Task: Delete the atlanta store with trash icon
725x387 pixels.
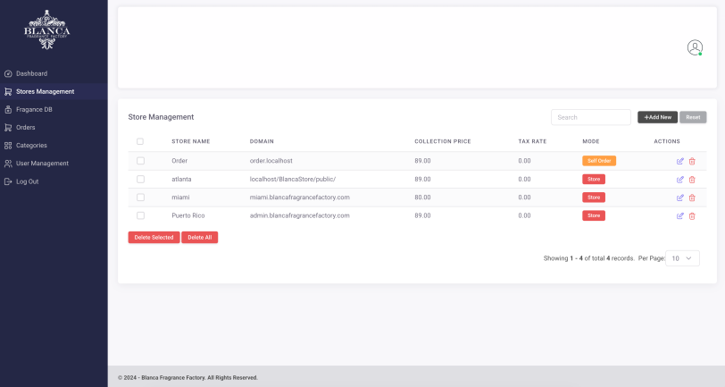Action: [692, 180]
